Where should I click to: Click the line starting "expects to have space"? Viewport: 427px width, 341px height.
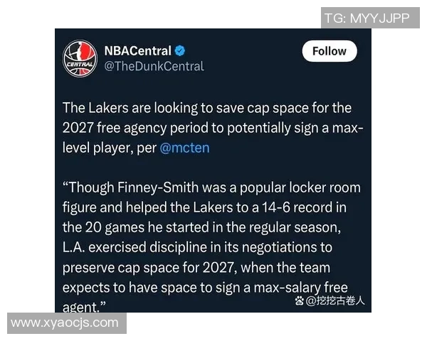tap(206, 287)
